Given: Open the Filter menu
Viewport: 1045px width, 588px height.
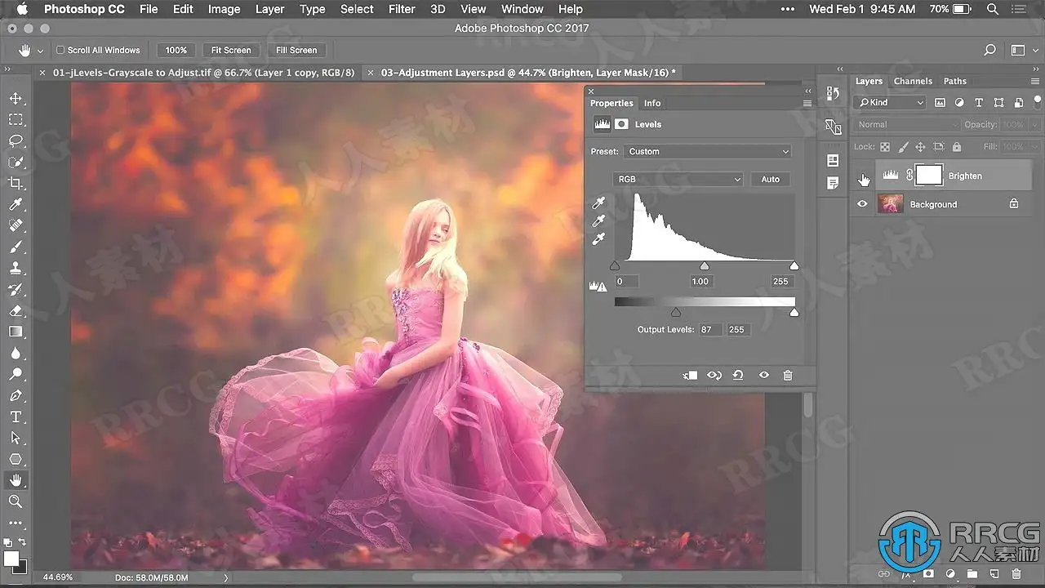Looking at the screenshot, I should tap(402, 9).
